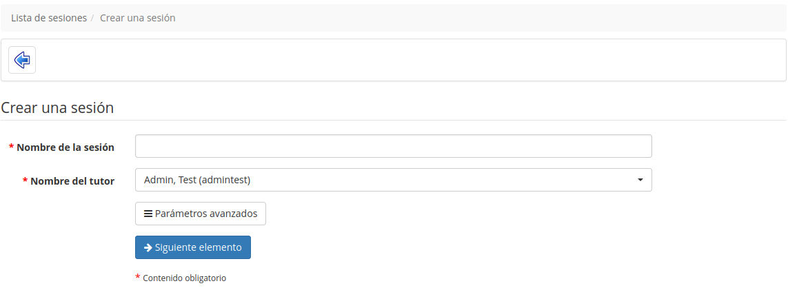
Task: Click the hamburger icon in Parámetros avanzados
Action: [148, 214]
